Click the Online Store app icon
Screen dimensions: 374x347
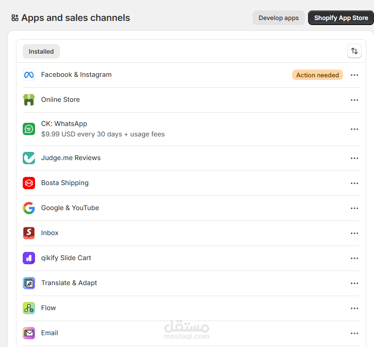coord(29,100)
